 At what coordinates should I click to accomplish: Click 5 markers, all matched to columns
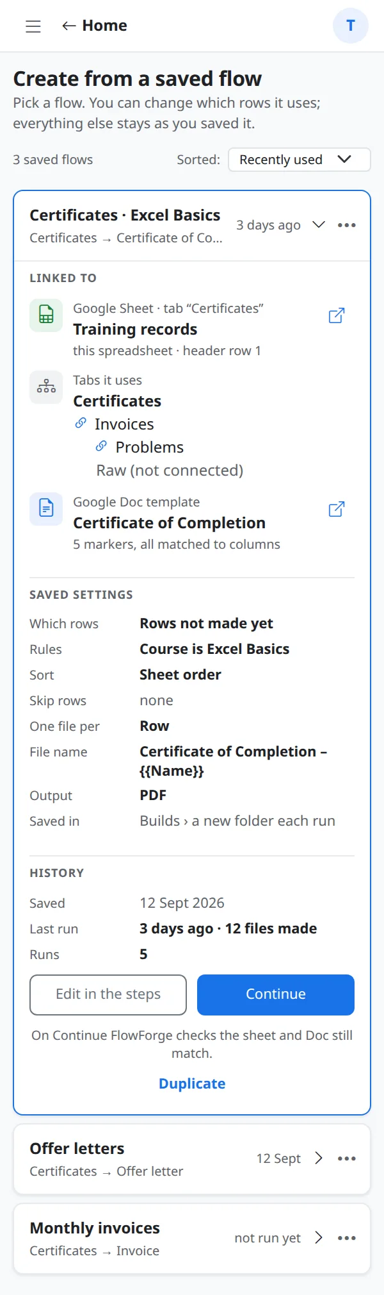[x=177, y=544]
